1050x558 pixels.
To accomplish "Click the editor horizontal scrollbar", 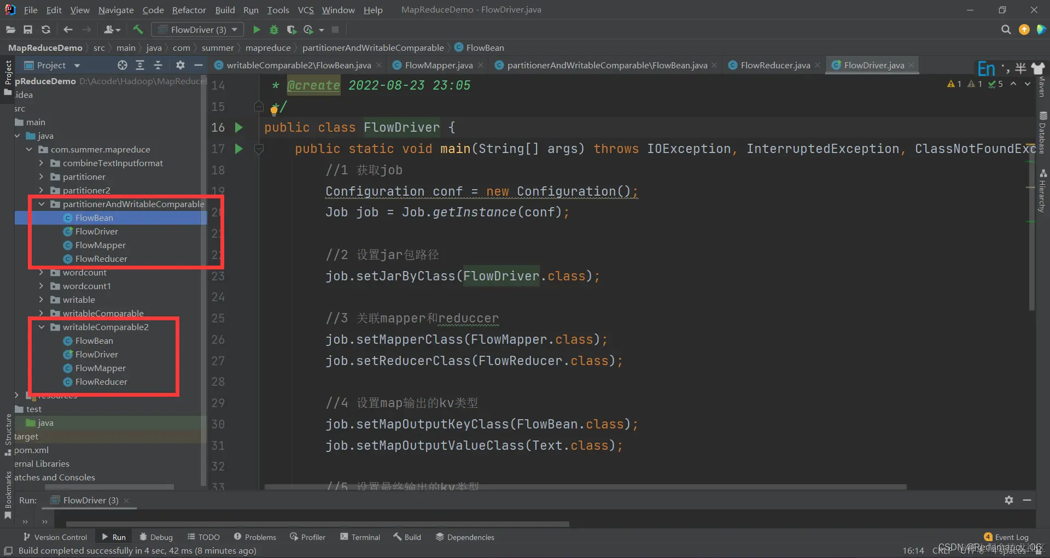I will pos(585,486).
